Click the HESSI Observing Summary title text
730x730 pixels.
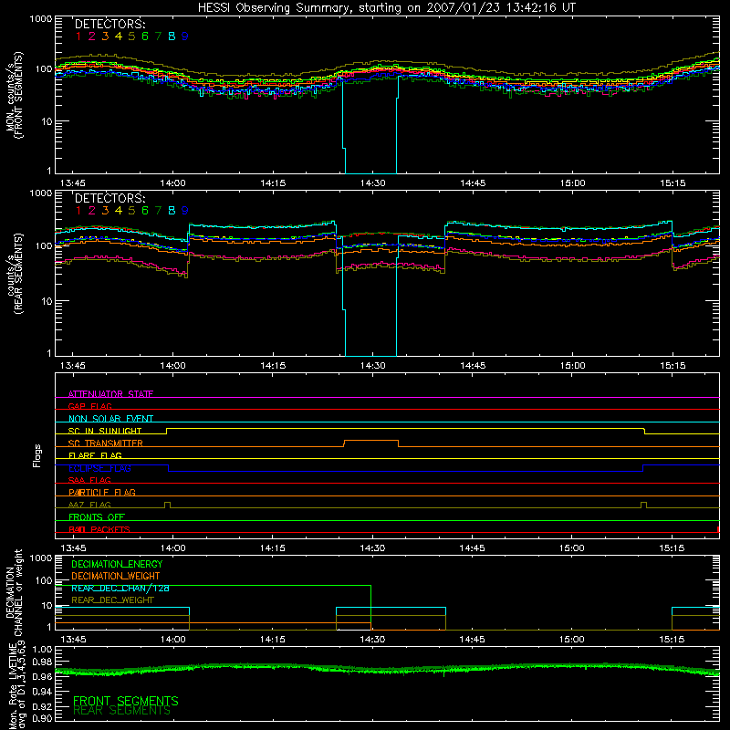[x=386, y=8]
